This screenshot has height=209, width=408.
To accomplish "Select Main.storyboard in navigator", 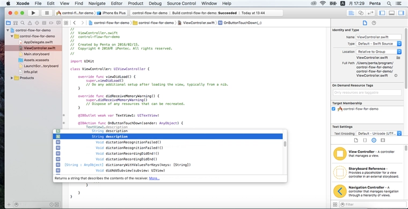I will point(37,54).
